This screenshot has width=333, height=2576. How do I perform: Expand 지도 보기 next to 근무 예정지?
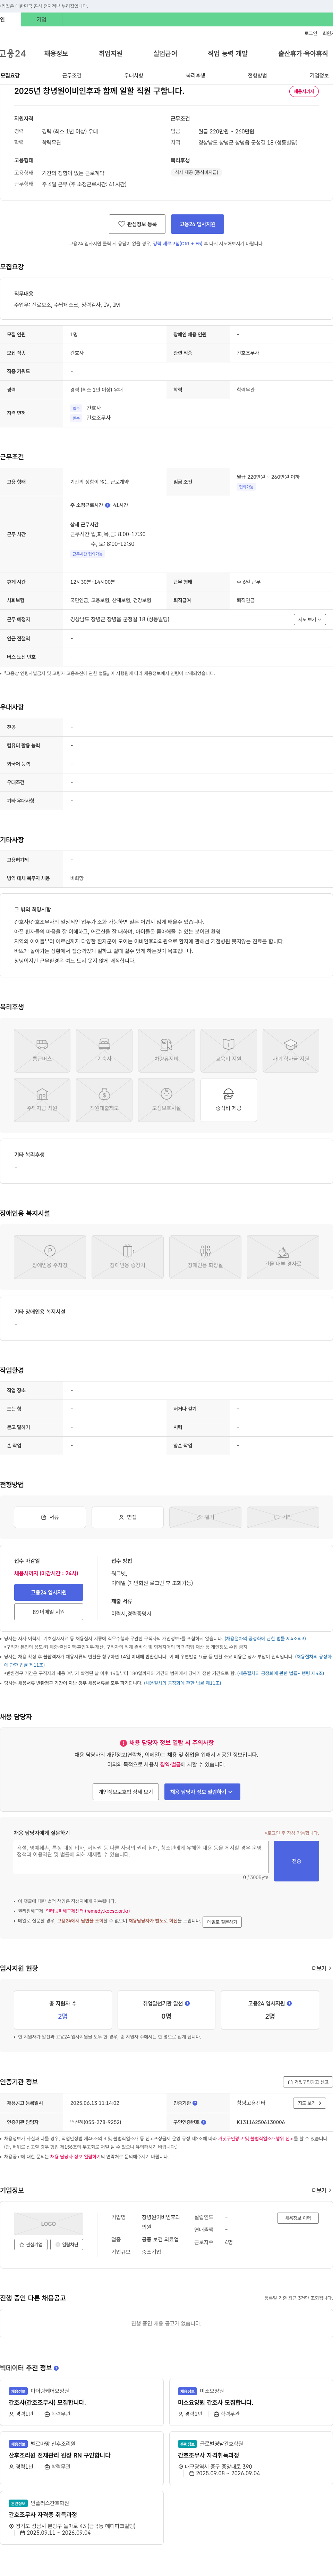pos(310,619)
